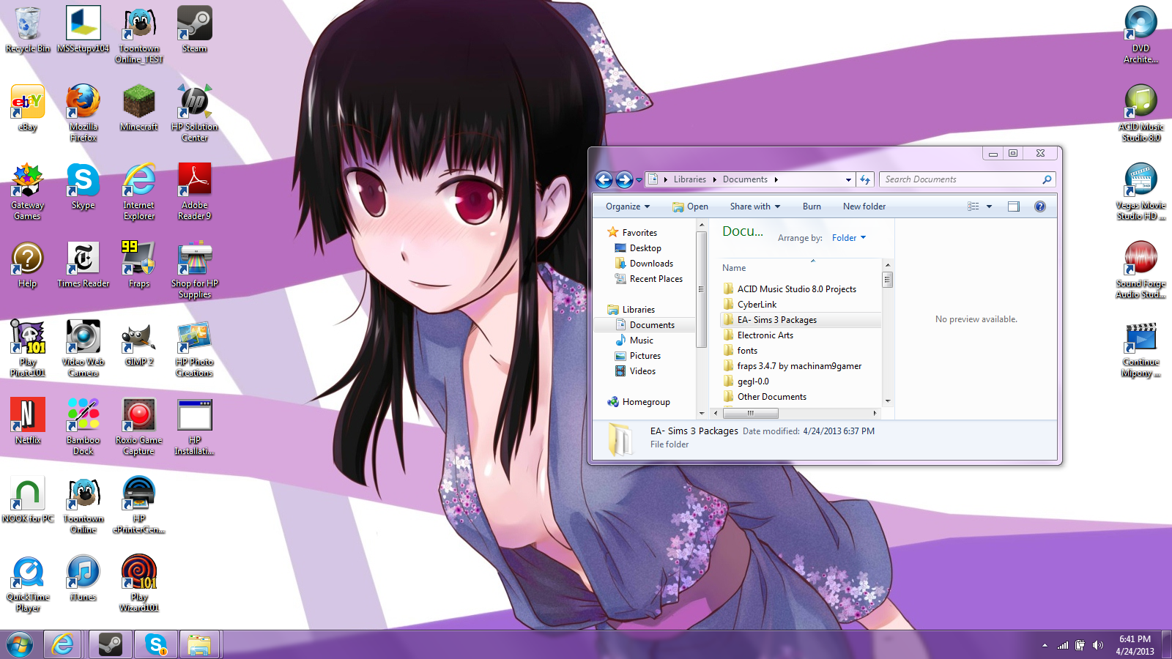The height and width of the screenshot is (659, 1172).
Task: Open the Fraps desktop shortcut
Action: tap(139, 264)
